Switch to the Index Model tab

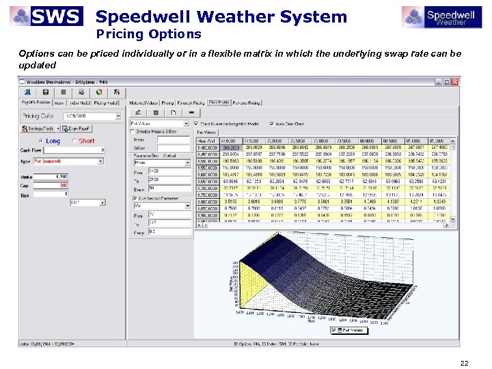pos(80,103)
